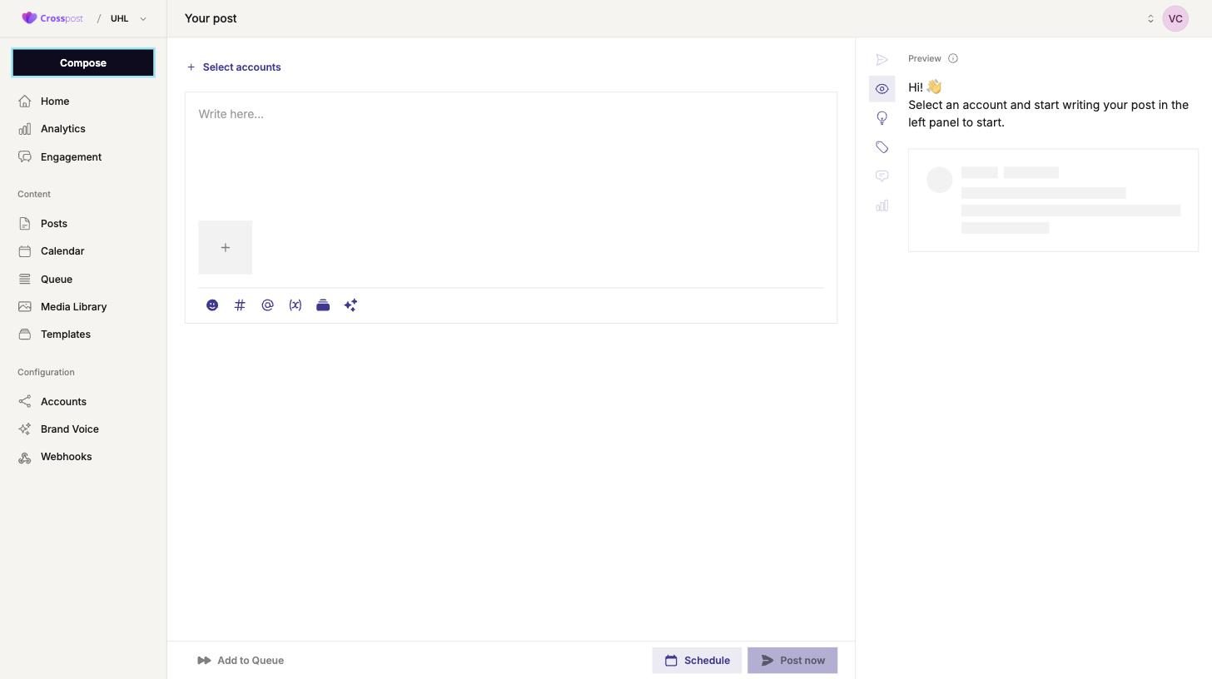Click the Brand Voice sparkle icon
The image size is (1212, 679).
[x=25, y=429]
